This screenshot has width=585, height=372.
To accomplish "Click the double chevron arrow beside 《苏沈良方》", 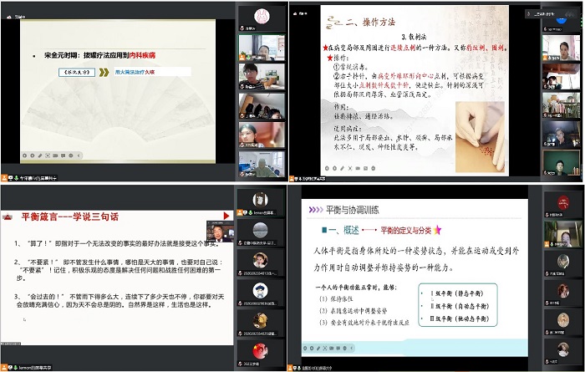I will tap(106, 73).
